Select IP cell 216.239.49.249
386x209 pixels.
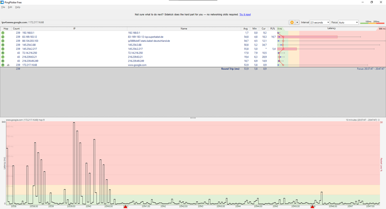(x=30, y=61)
